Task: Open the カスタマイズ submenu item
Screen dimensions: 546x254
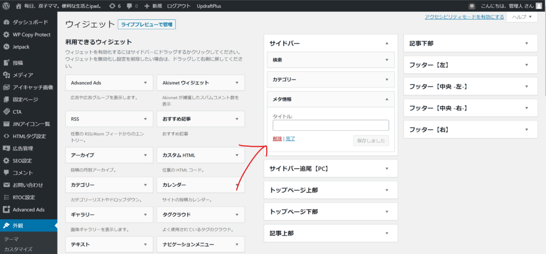Action: (18, 249)
